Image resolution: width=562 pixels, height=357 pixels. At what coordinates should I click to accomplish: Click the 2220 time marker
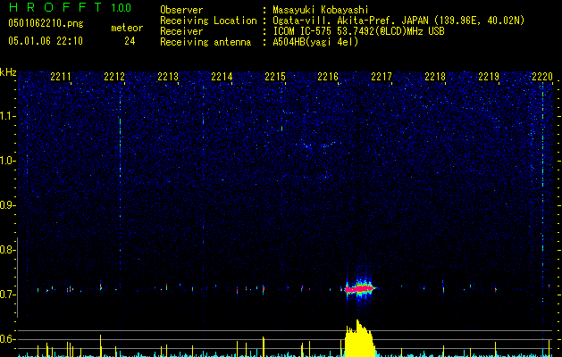(542, 77)
